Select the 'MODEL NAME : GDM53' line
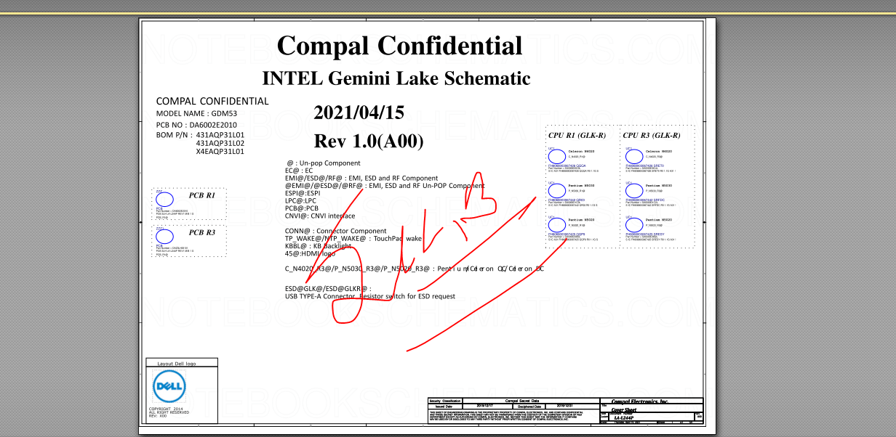896x437 pixels. [x=196, y=114]
